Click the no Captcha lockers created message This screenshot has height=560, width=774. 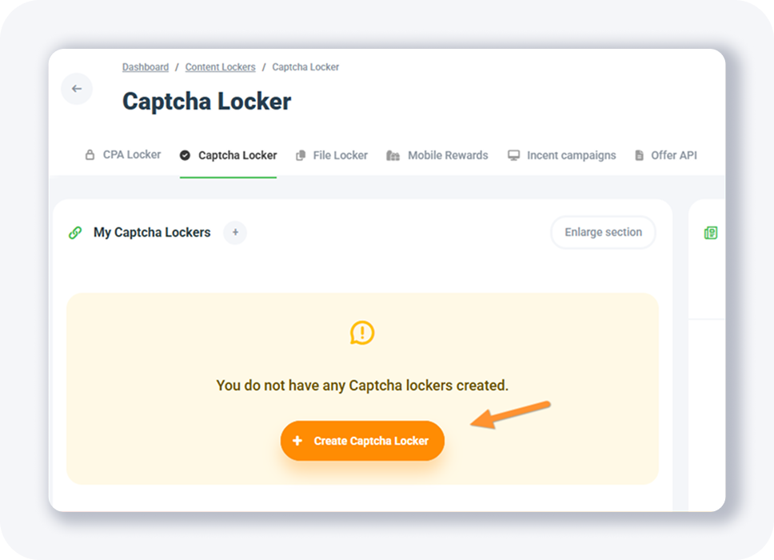click(362, 386)
